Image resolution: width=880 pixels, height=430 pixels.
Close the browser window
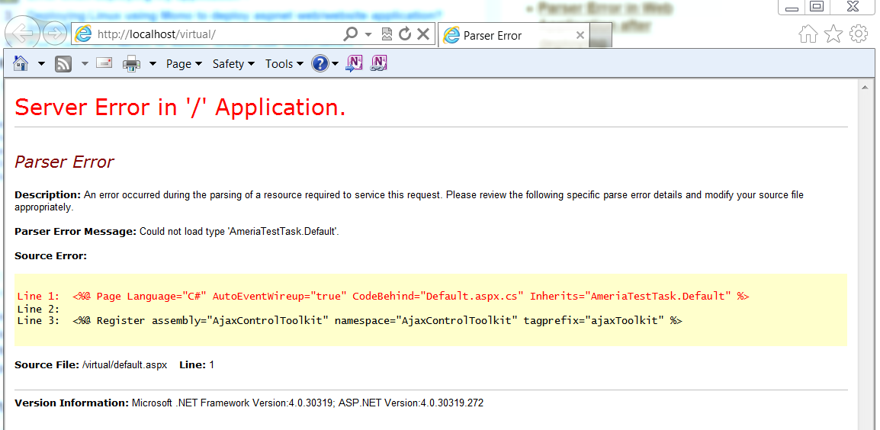click(x=853, y=7)
